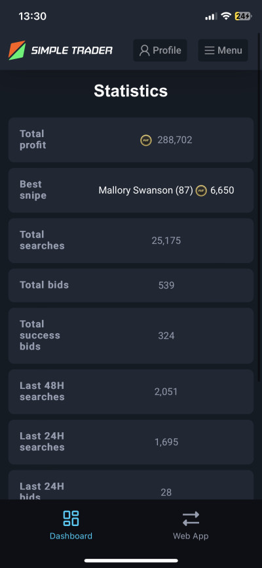The width and height of the screenshot is (262, 568).
Task: Tap the Total success bids card
Action: (131, 336)
